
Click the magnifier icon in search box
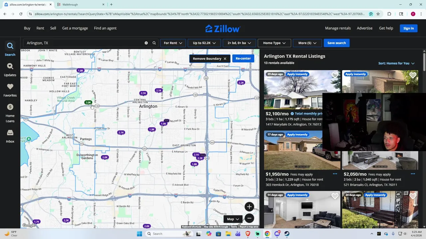(154, 43)
